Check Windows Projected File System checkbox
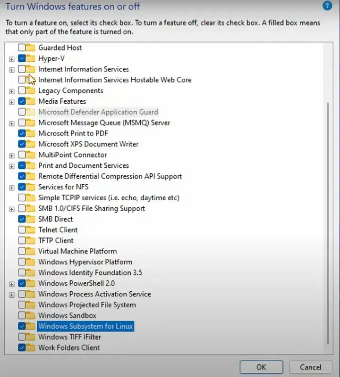 pos(22,304)
